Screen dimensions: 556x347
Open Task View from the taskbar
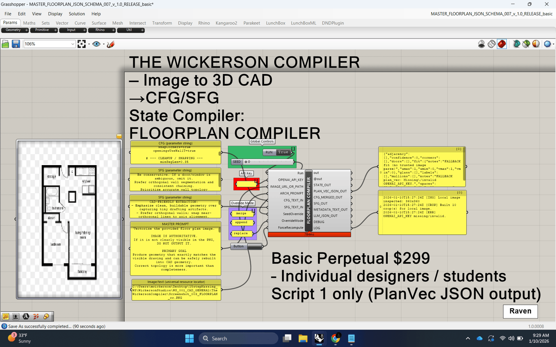coord(287,338)
